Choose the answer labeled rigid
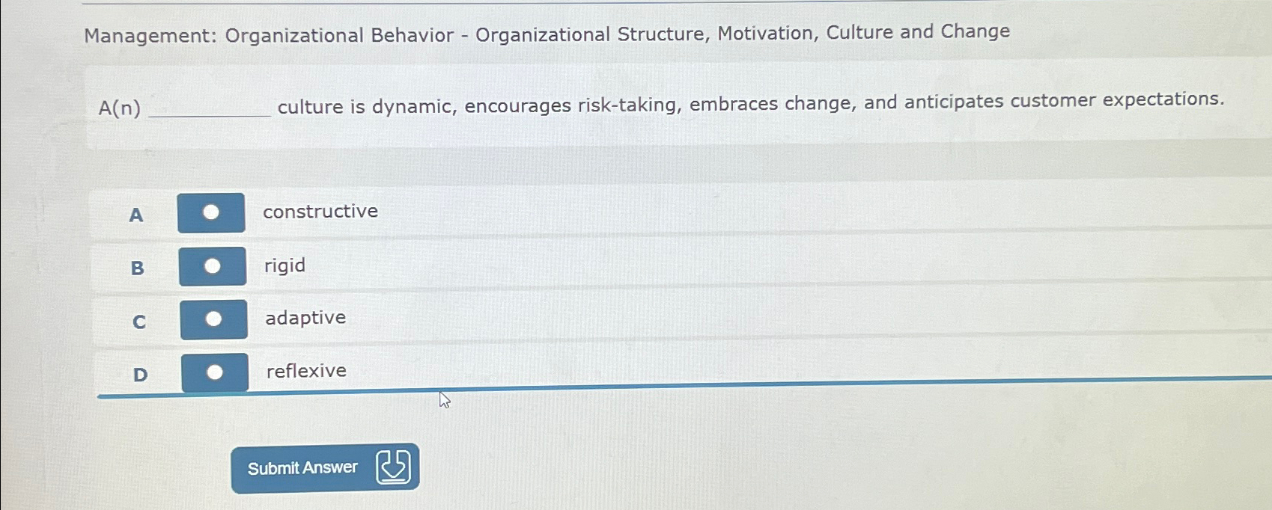 pyautogui.click(x=285, y=265)
